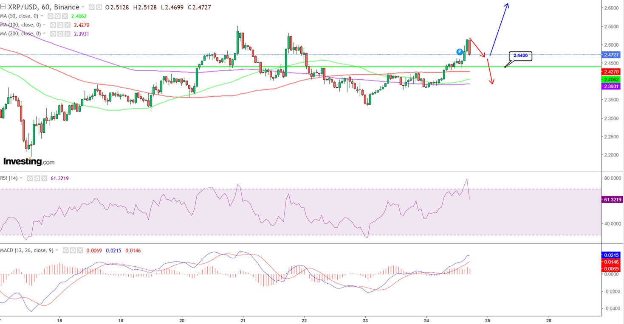The height and width of the screenshot is (324, 624).
Task: Open MA 100 indicator settings gear
Action: click(60, 25)
